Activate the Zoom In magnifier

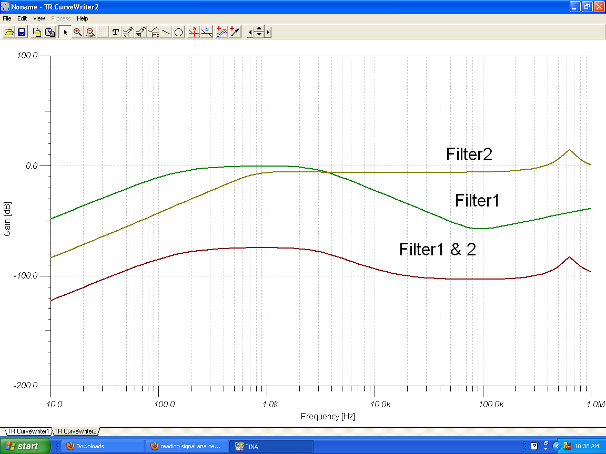tap(78, 32)
